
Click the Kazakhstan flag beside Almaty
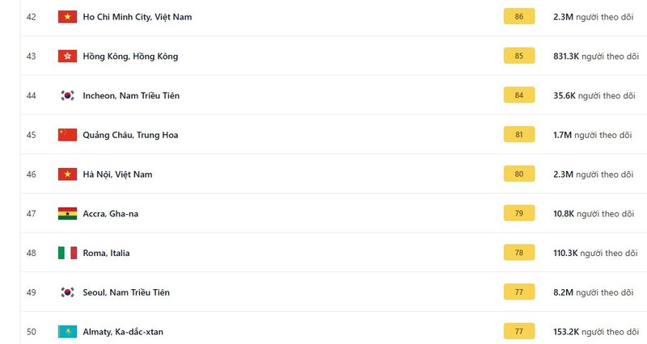[67, 332]
